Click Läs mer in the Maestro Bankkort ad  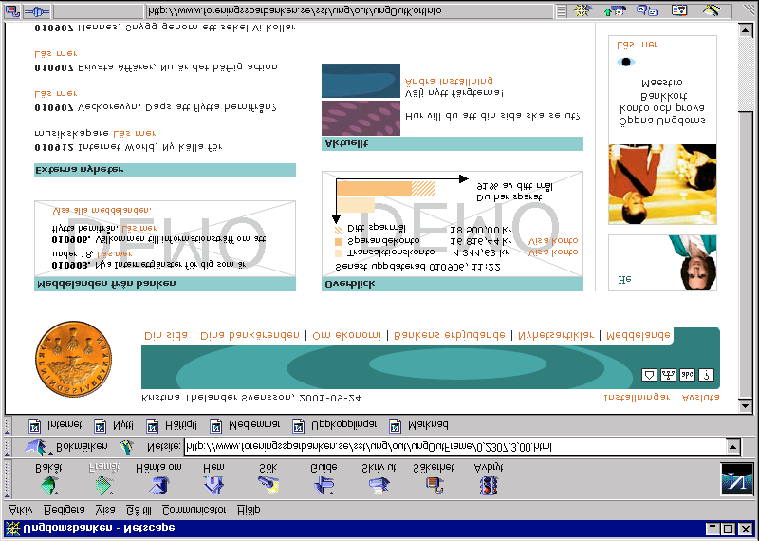click(x=638, y=45)
